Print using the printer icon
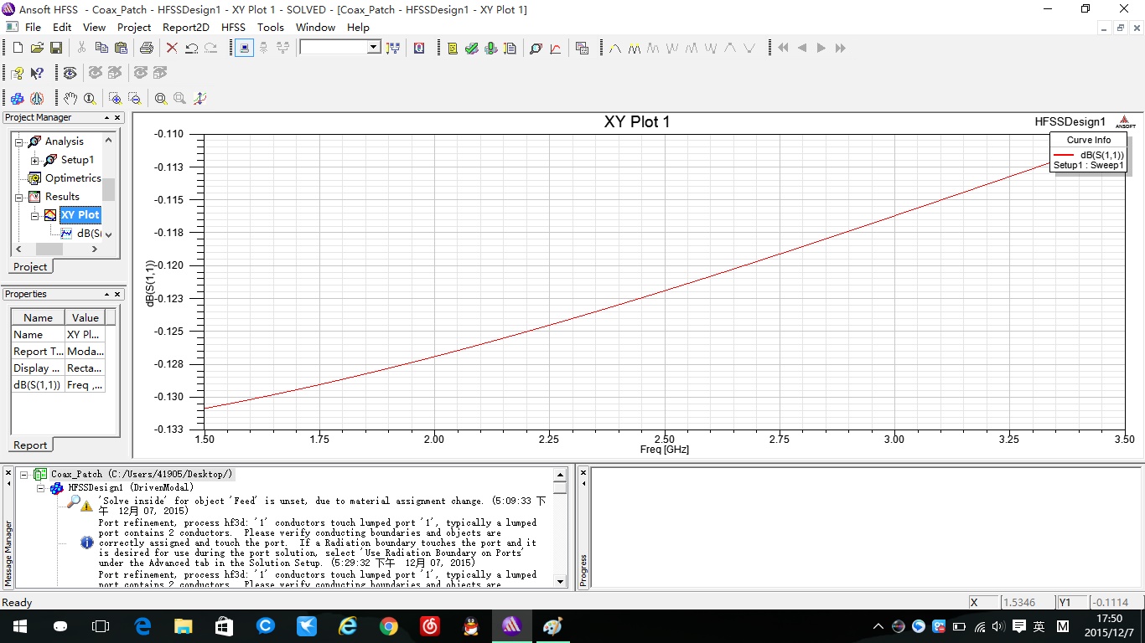The image size is (1145, 643). tap(147, 49)
